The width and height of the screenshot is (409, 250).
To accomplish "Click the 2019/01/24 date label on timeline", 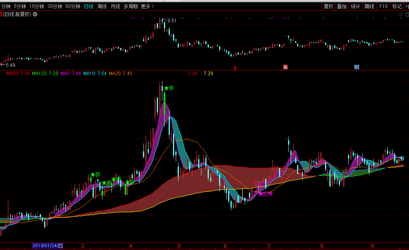I will pos(48,246).
